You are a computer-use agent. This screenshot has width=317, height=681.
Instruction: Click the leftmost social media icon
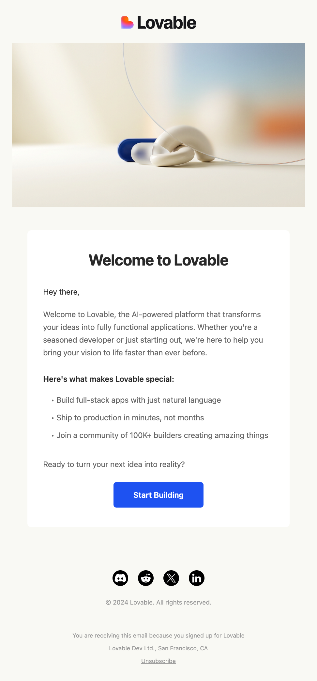coord(120,578)
